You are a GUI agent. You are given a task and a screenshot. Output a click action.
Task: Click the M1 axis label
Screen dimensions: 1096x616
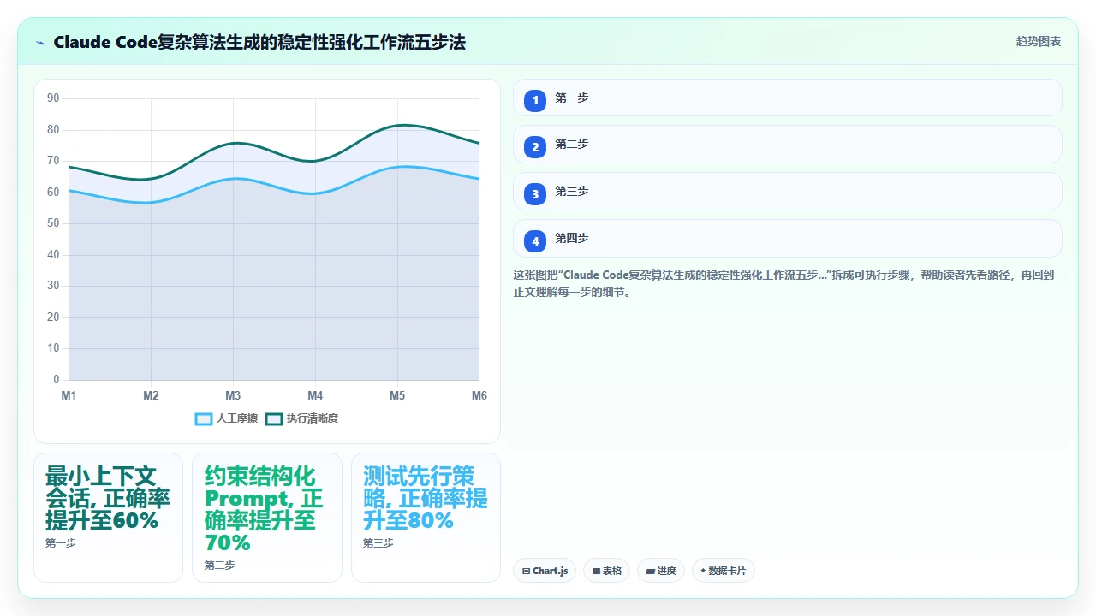click(x=68, y=395)
